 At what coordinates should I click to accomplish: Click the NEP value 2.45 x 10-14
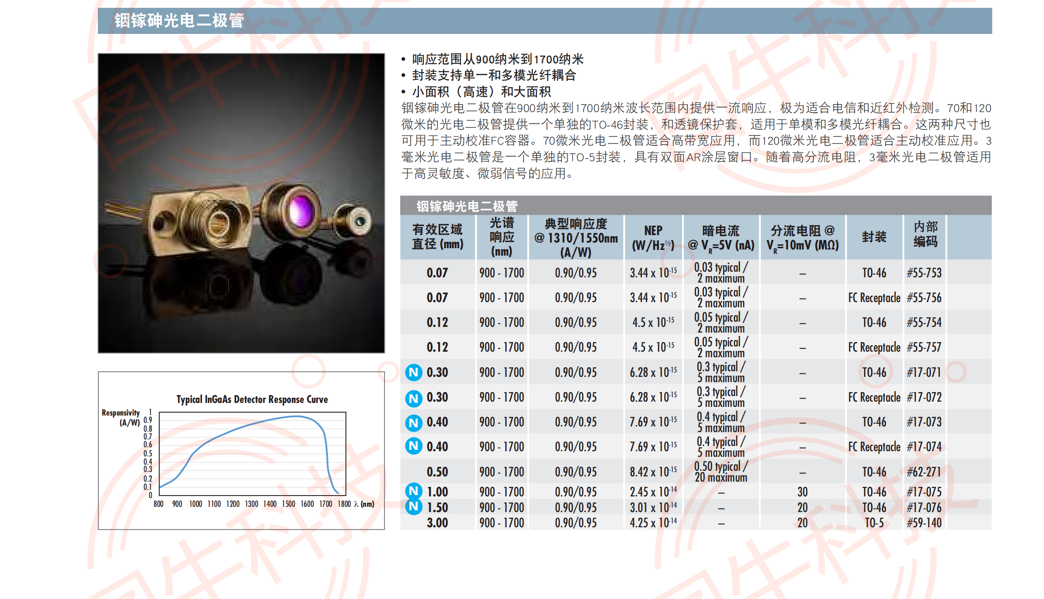653,492
